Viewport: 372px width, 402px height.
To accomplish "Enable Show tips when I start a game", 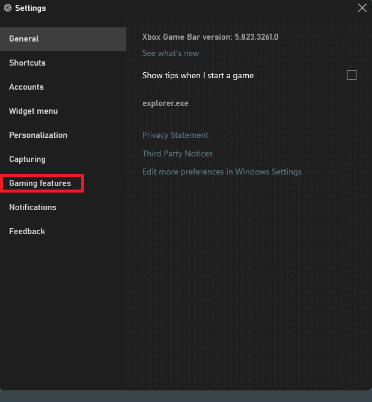I will point(351,75).
